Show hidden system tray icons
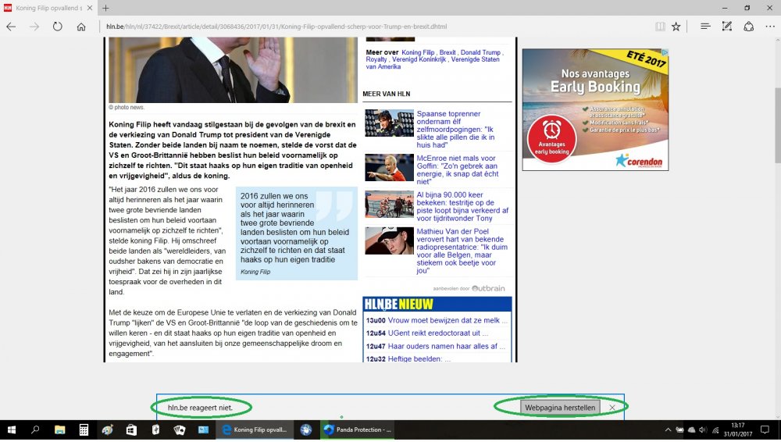The width and height of the screenshot is (781, 442). (668, 430)
